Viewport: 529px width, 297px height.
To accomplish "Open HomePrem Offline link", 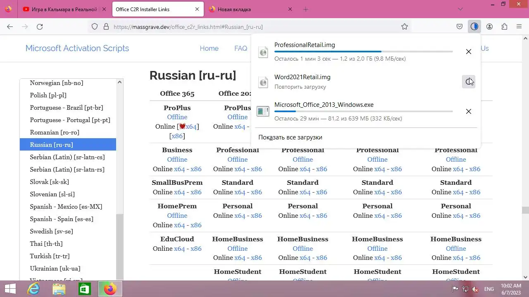I will [177, 215].
